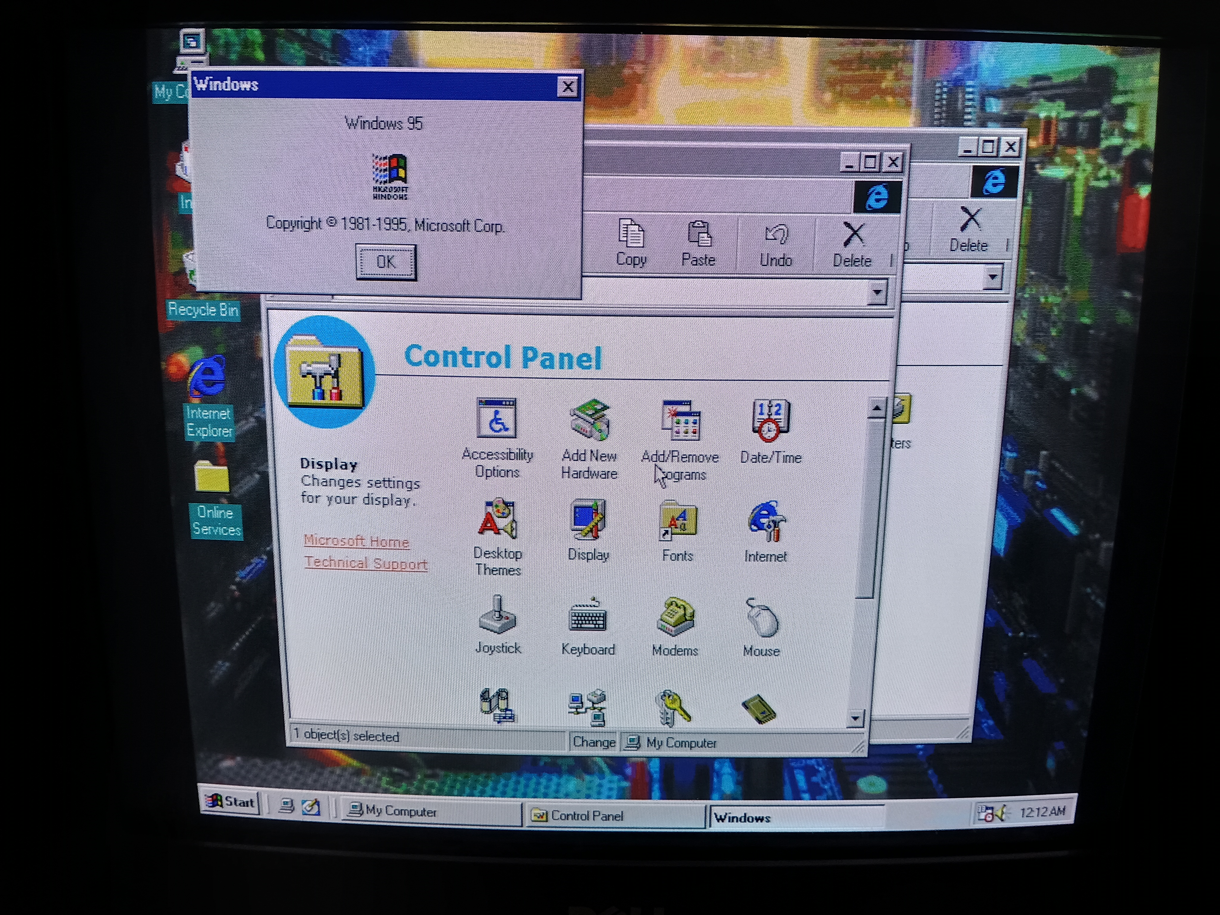Open the Desktop Themes icon

tap(497, 519)
